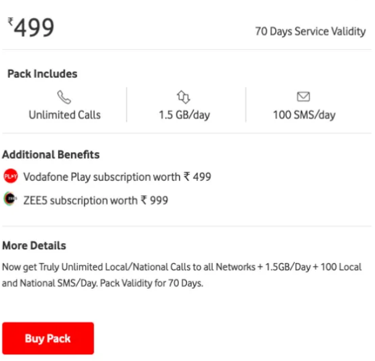Click the 70 Days Service Validity text
375x361 pixels.
pyautogui.click(x=310, y=31)
